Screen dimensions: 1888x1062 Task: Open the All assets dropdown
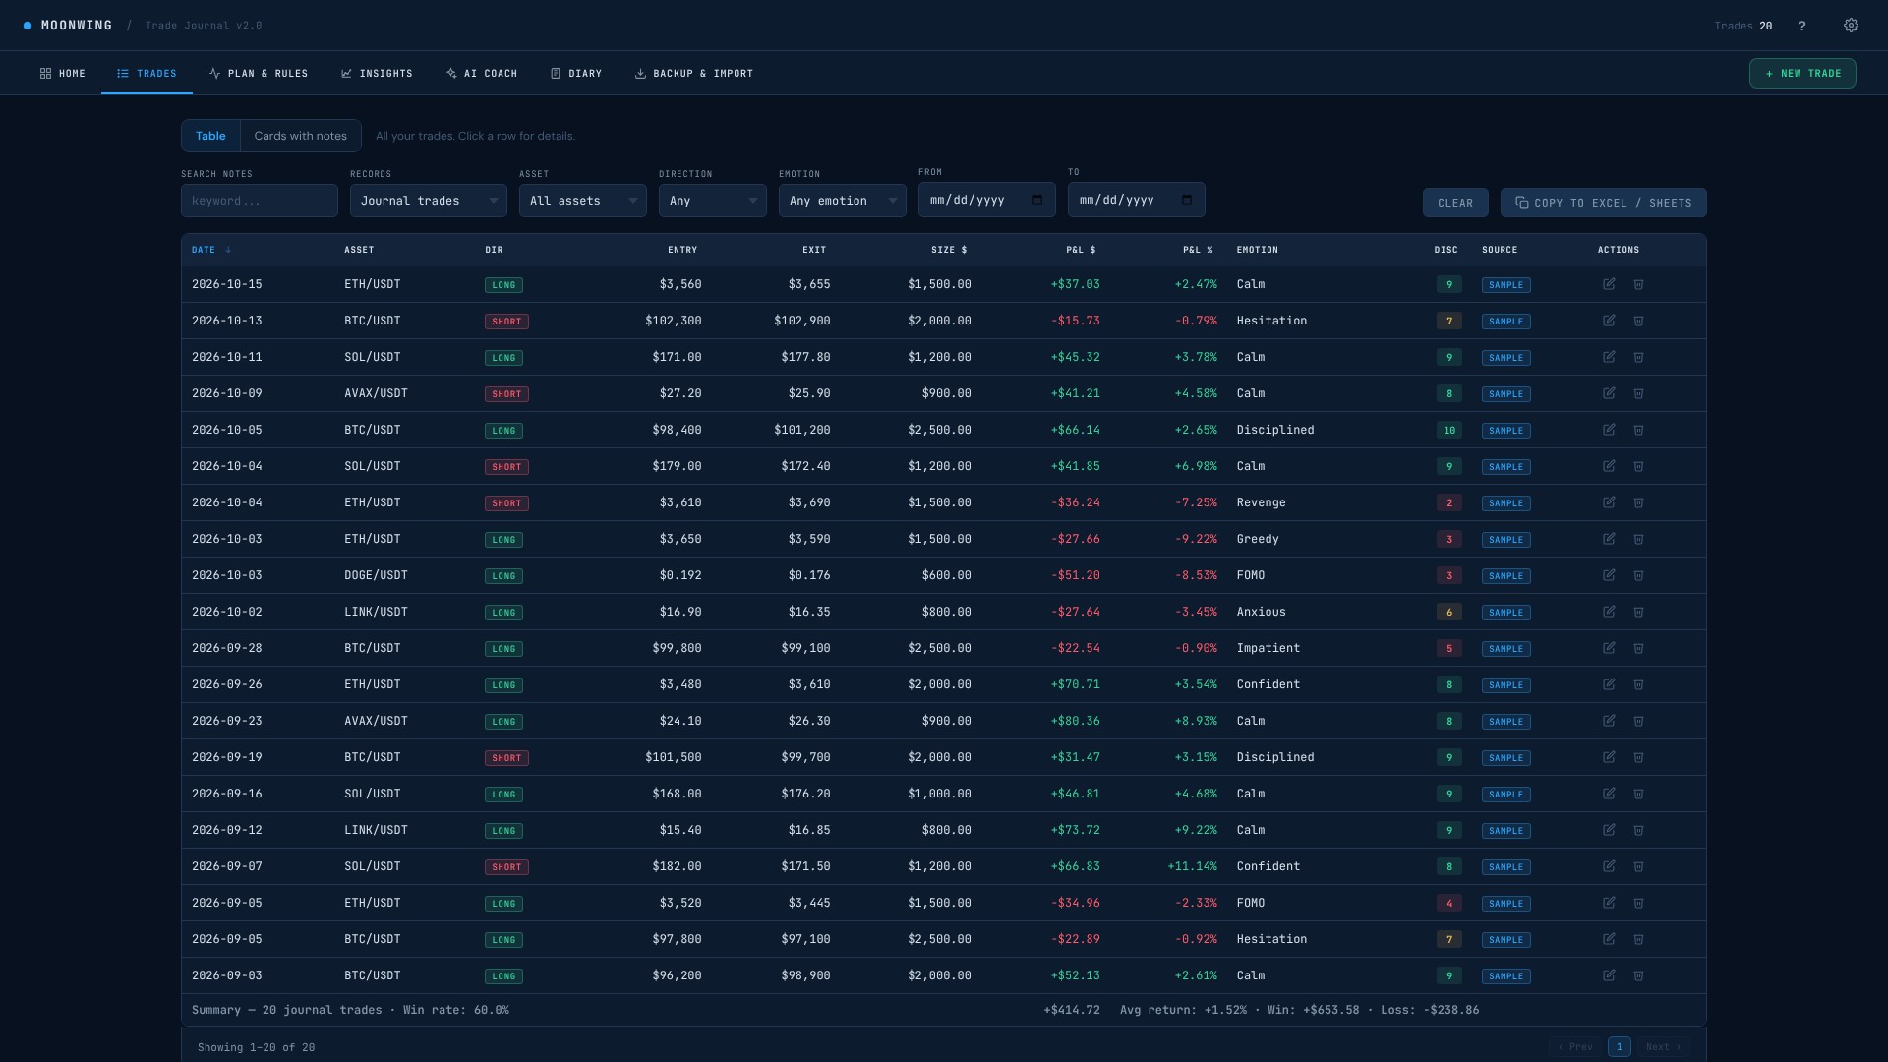click(583, 201)
